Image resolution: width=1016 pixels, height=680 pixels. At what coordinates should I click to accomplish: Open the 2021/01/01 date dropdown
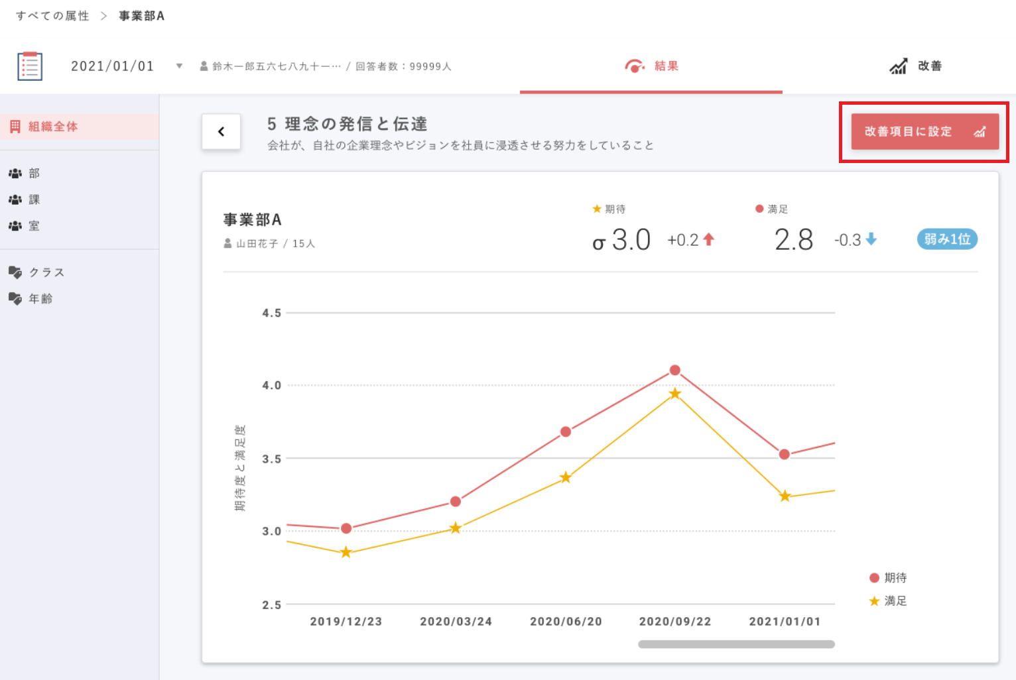tap(179, 66)
